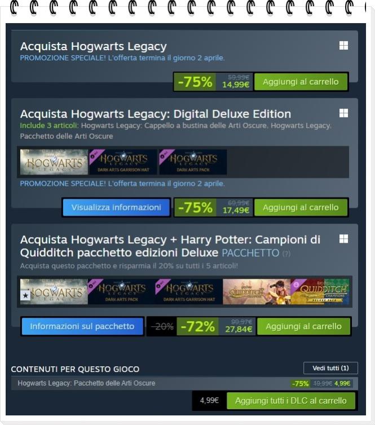The height and width of the screenshot is (425, 375).
Task: Open Dark Arts Garrison Hat thumbnail in Deluxe Edition
Action: [123, 162]
